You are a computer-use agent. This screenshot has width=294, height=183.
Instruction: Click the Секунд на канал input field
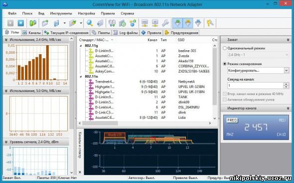[x=255, y=86]
